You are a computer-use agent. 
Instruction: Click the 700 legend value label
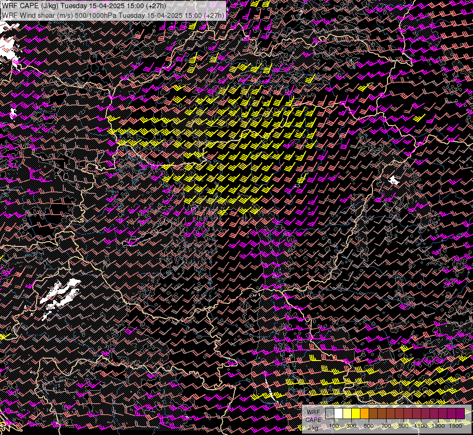pos(386,426)
